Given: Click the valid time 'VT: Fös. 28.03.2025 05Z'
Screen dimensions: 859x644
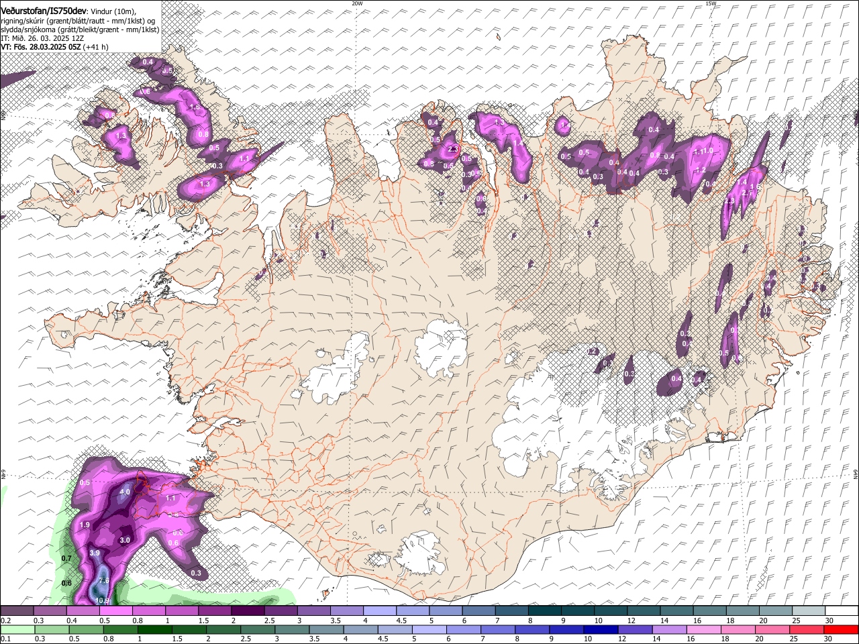Looking at the screenshot, I should [41, 47].
